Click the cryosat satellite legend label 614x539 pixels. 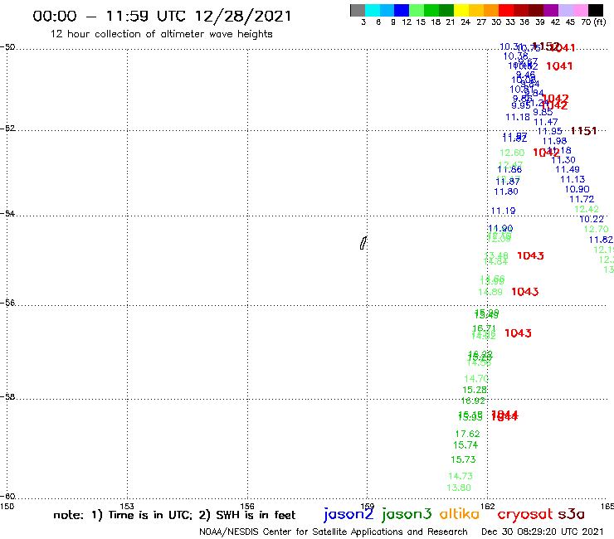(525, 514)
